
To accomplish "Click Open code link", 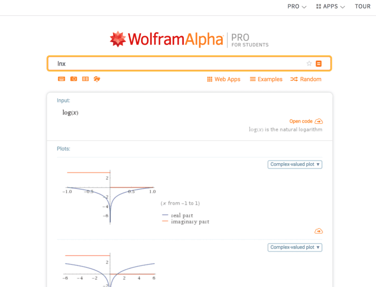I will tap(301, 121).
